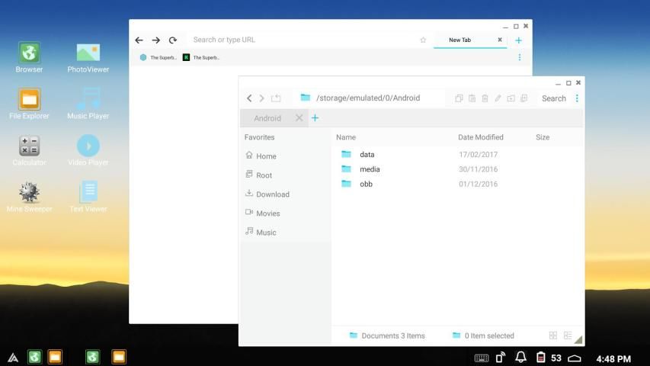Viewport: 650px width, 366px height.
Task: Open the notifications bell in the taskbar
Action: [521, 358]
